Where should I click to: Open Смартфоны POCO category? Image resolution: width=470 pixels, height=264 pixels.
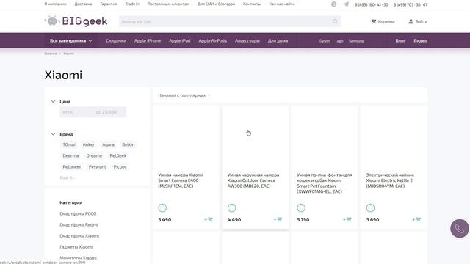(x=78, y=213)
